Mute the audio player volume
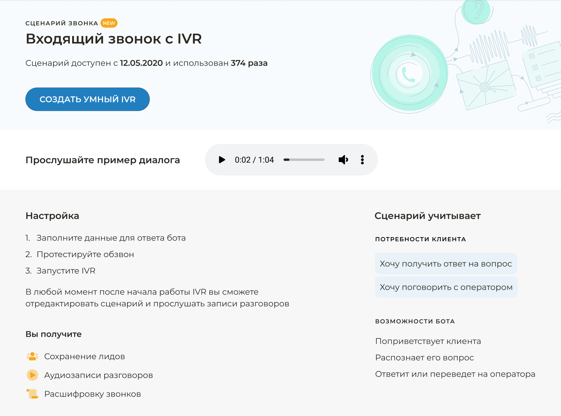 343,160
